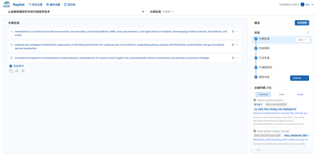Switch to the Tavily literature tab
The height and width of the screenshot is (156, 316).
[x=300, y=94]
